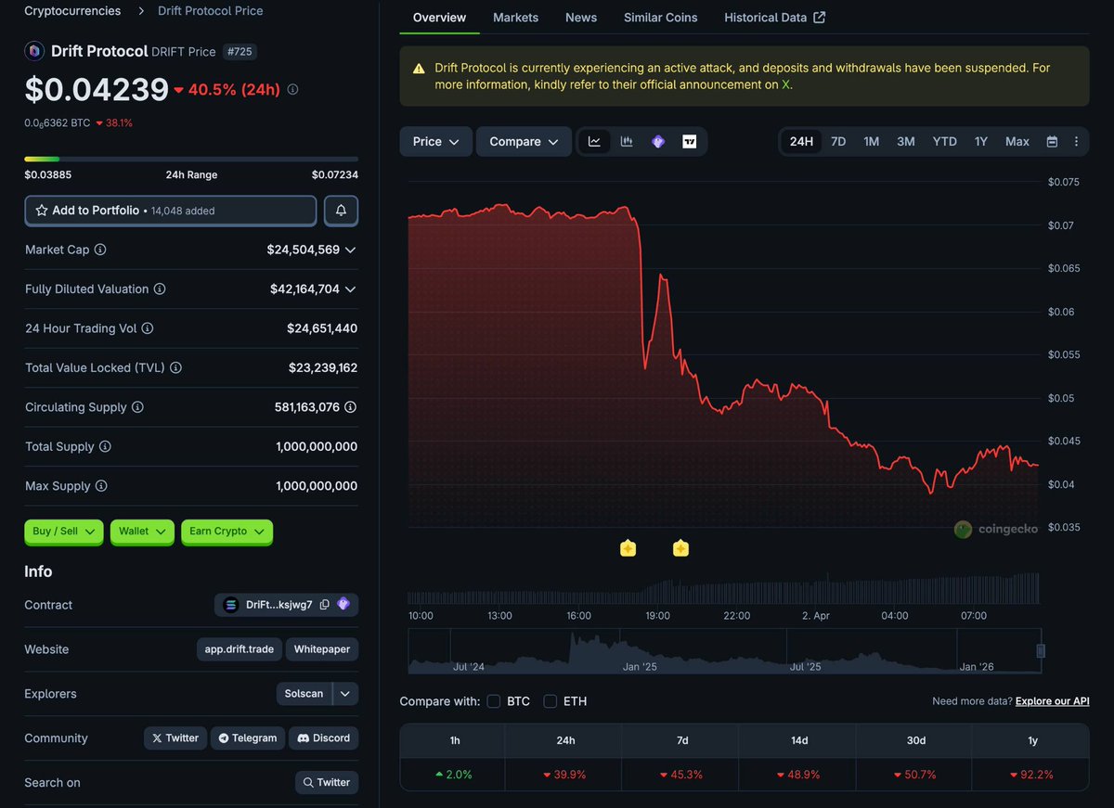The height and width of the screenshot is (808, 1114).
Task: Copy the DRIFT contract address
Action: (324, 605)
